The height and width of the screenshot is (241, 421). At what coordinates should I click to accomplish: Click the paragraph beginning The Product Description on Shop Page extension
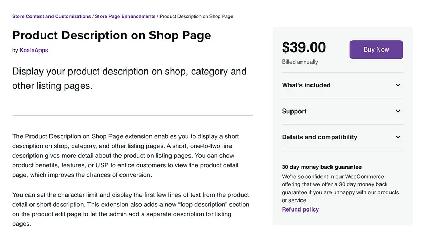point(131,155)
